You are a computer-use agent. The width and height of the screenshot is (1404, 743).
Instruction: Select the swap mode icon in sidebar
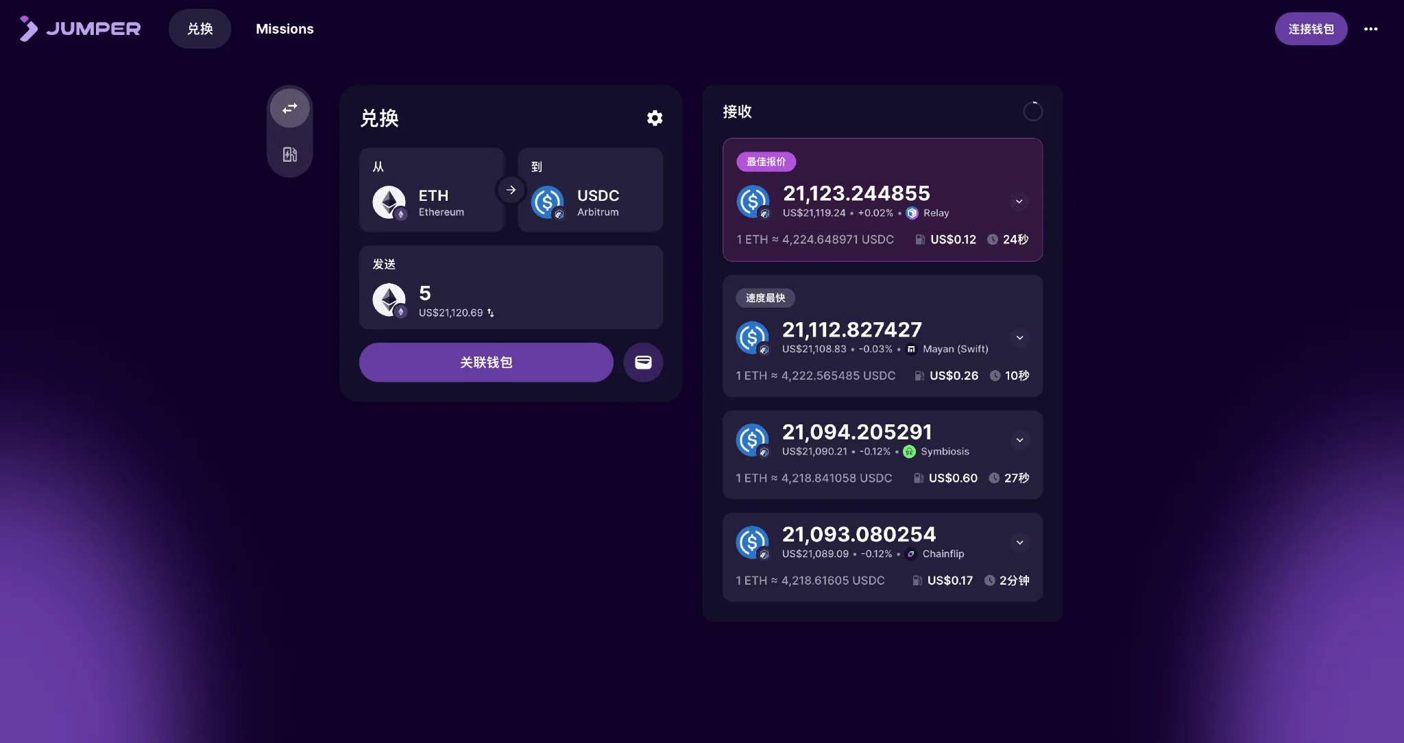[290, 108]
